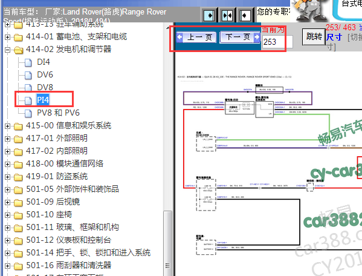
Task: Click the page number field showing 253
Action: click(x=278, y=42)
